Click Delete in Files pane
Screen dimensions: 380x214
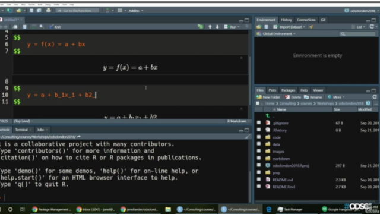pos(293,97)
